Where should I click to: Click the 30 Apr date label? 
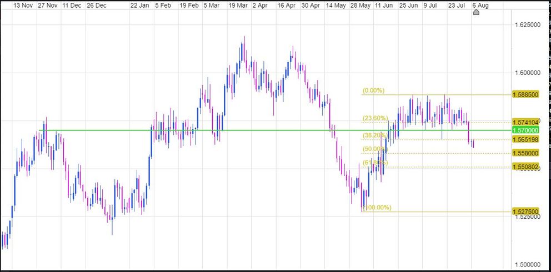point(311,6)
